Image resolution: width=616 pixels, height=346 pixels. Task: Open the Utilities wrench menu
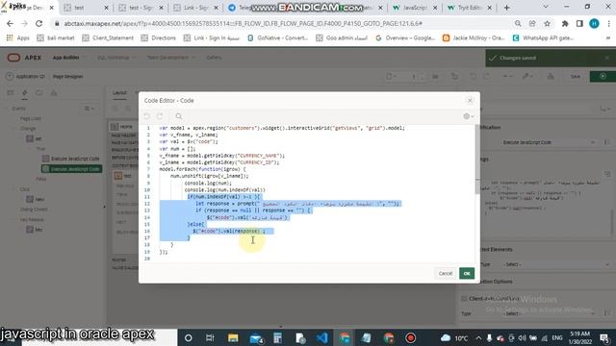pyautogui.click(x=527, y=77)
